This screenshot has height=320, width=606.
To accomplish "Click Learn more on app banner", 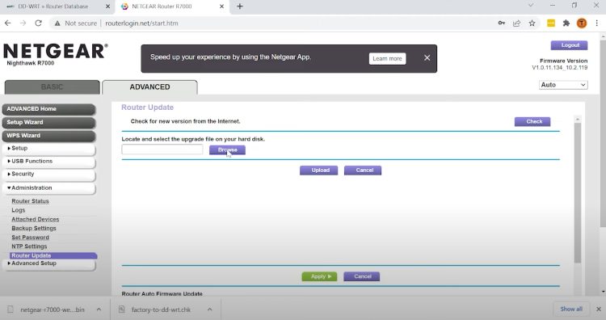I will point(387,59).
